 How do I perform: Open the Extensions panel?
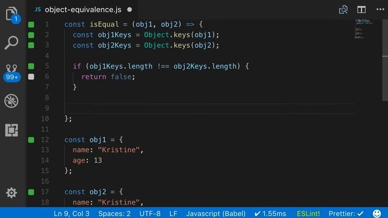click(x=12, y=130)
